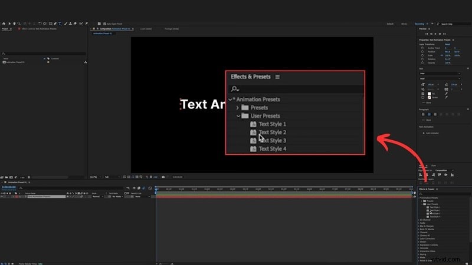Click the Stroke color eyedropper
The width and height of the screenshot is (472, 265).
click(447, 97)
